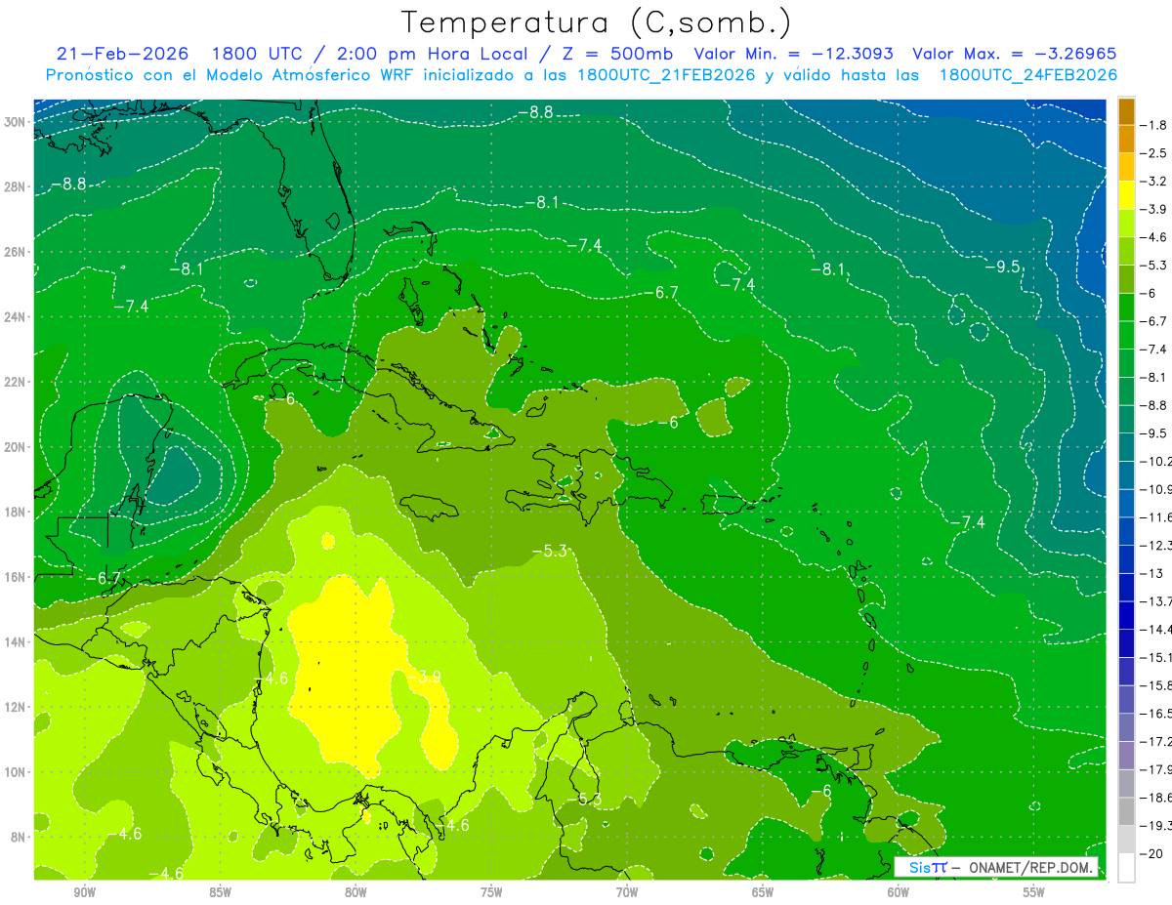Click the "75W" longitude axis label
The image size is (1172, 905).
(491, 892)
